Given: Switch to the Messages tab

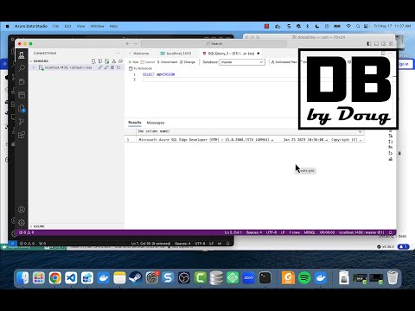Looking at the screenshot, I should point(156,123).
